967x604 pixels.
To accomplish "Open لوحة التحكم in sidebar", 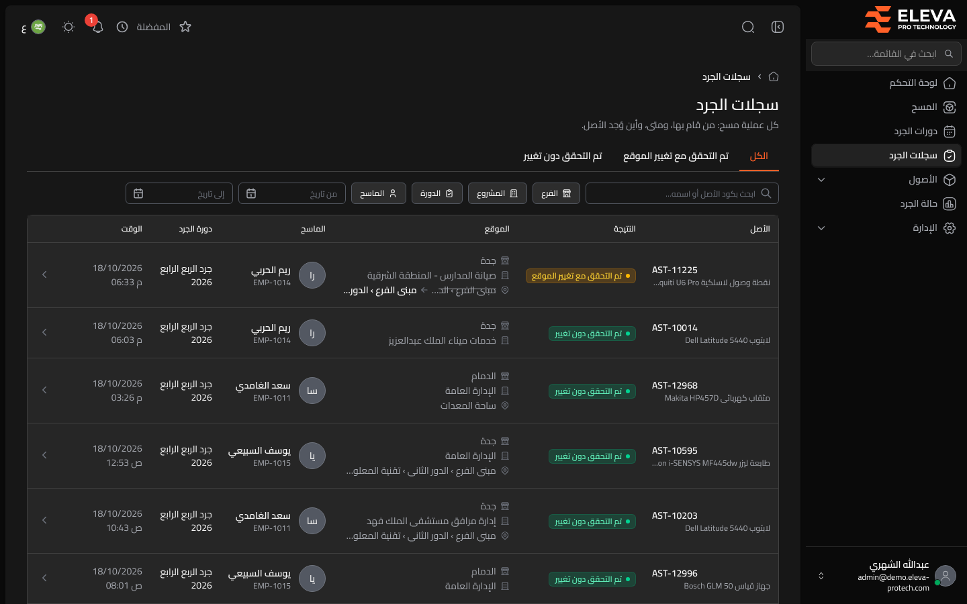I will pyautogui.click(x=886, y=83).
